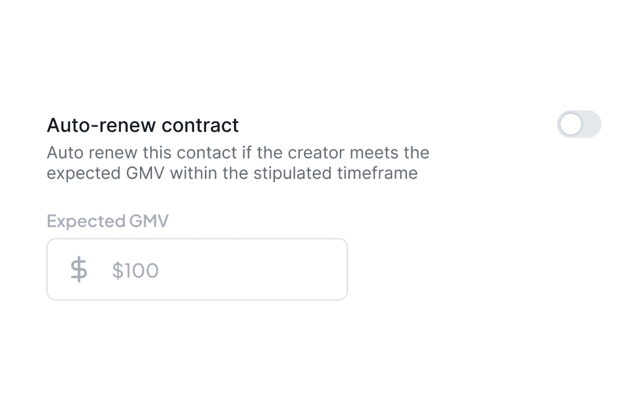Click the auto renew description text
Viewport: 633px width, 408px height.
tap(238, 162)
